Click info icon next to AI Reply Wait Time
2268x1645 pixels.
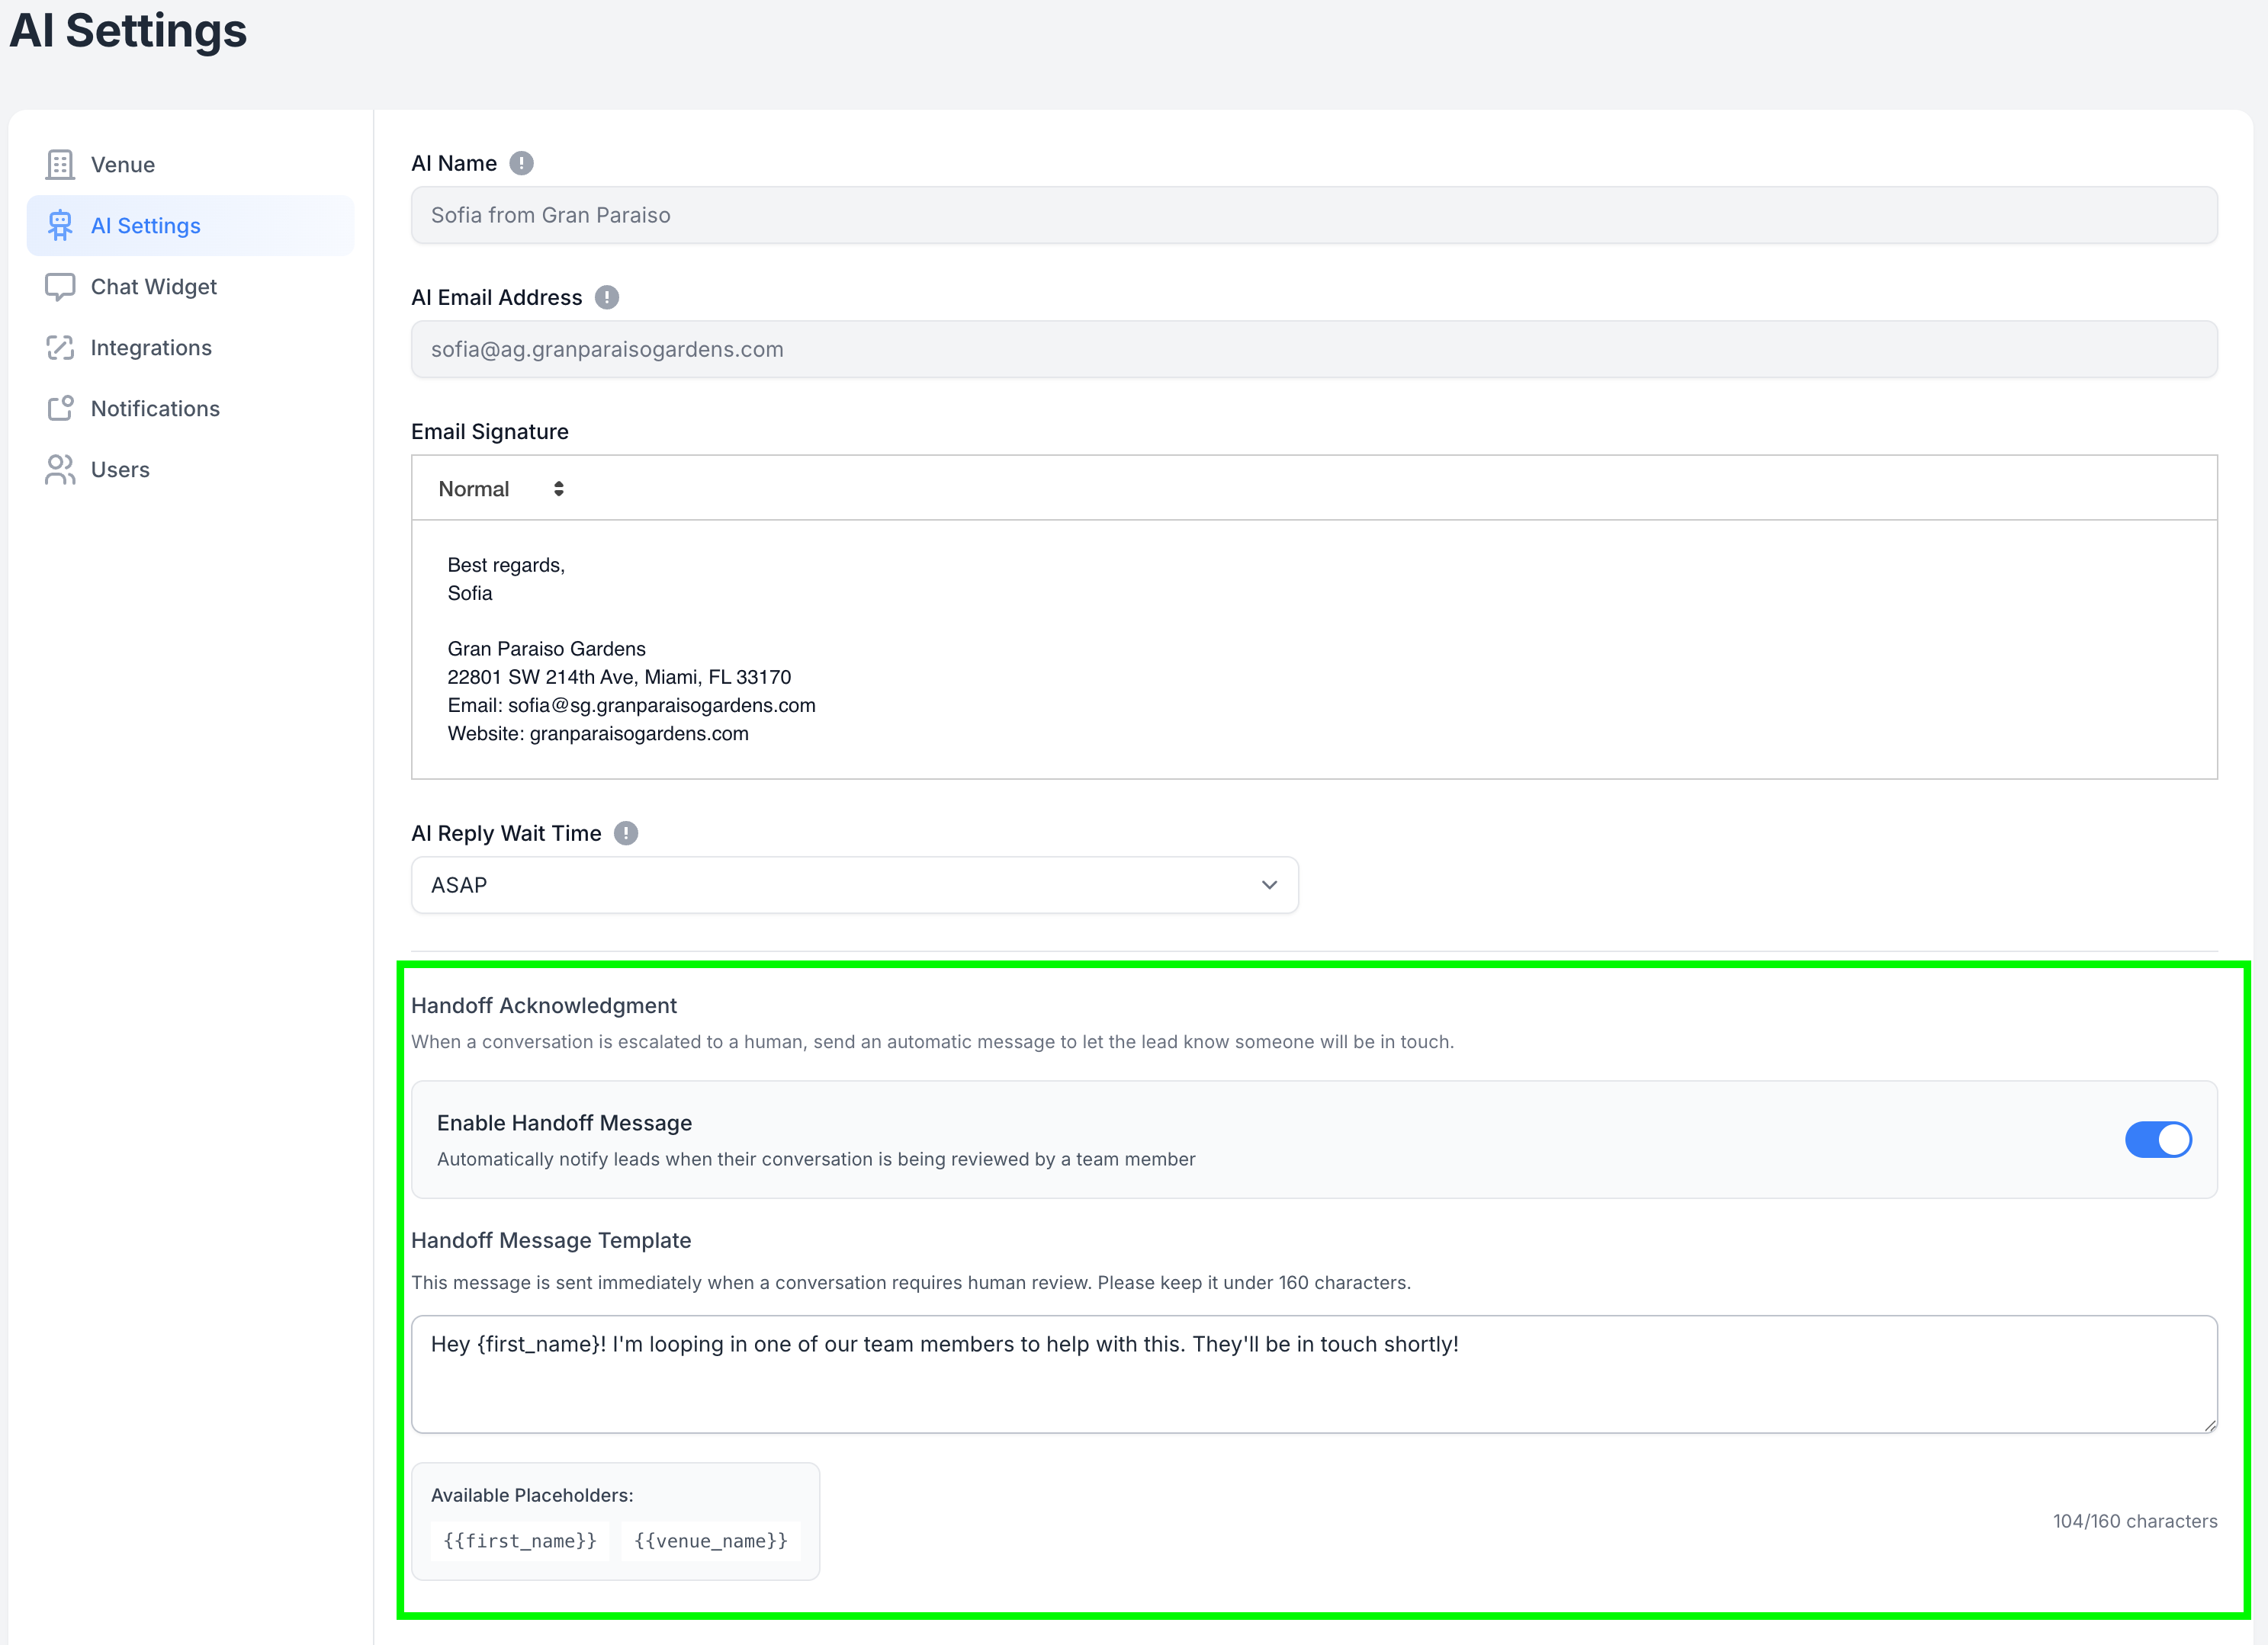[x=626, y=833]
